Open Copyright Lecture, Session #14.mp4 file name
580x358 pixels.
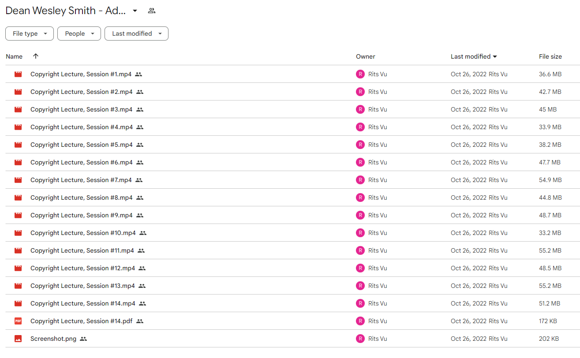pyautogui.click(x=83, y=303)
